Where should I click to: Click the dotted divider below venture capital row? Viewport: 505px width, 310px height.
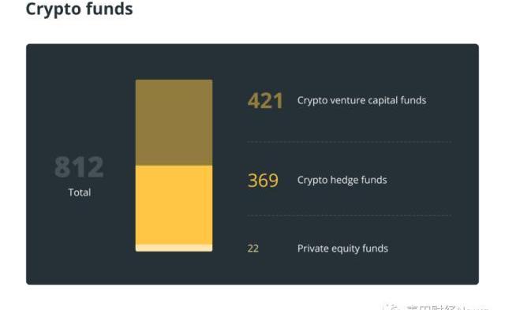coord(349,142)
